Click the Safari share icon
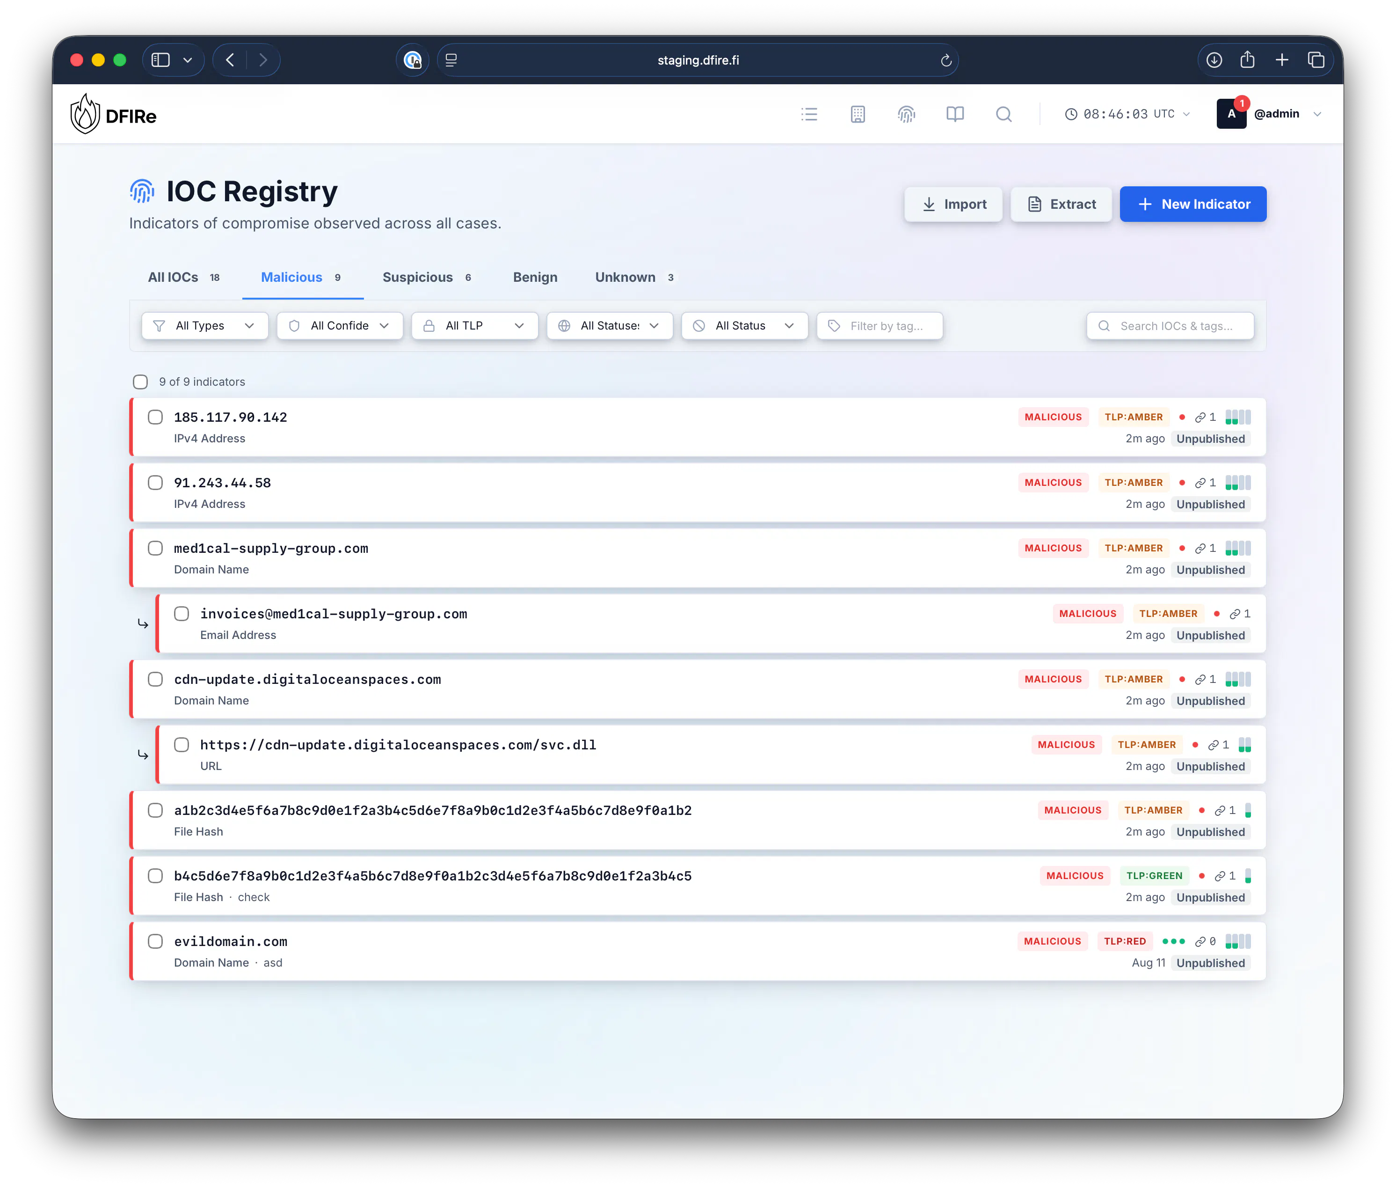1396x1188 pixels. [x=1247, y=59]
